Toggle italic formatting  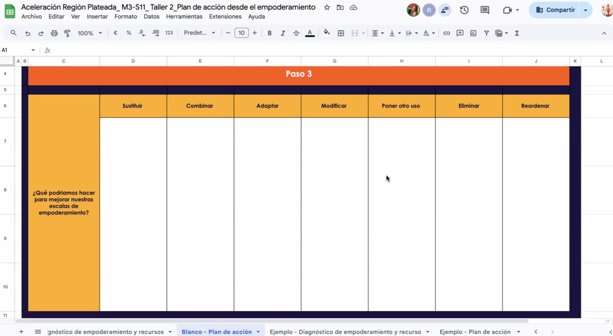pyautogui.click(x=283, y=33)
